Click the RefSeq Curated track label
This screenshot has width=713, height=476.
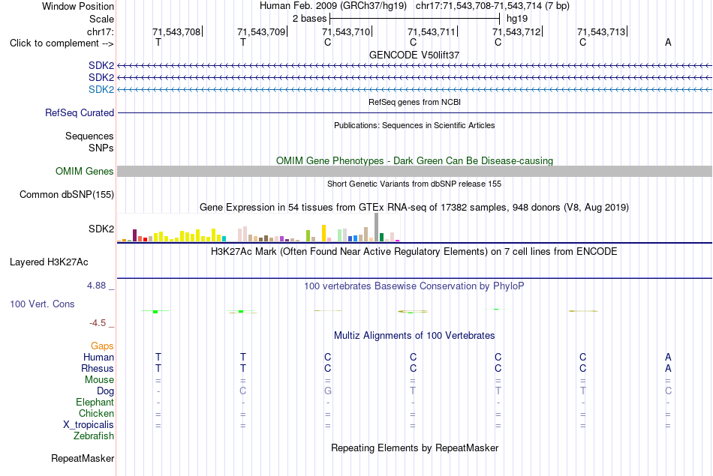pyautogui.click(x=79, y=112)
